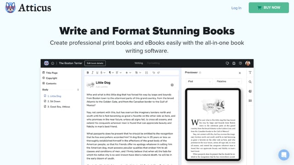Close the Previewer panel
294x165 pixels.
point(240,73)
